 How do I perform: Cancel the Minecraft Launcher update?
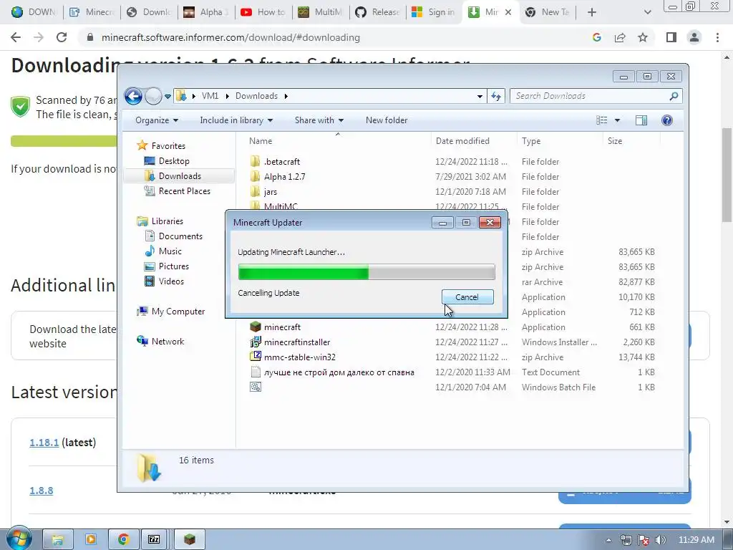pos(467,297)
